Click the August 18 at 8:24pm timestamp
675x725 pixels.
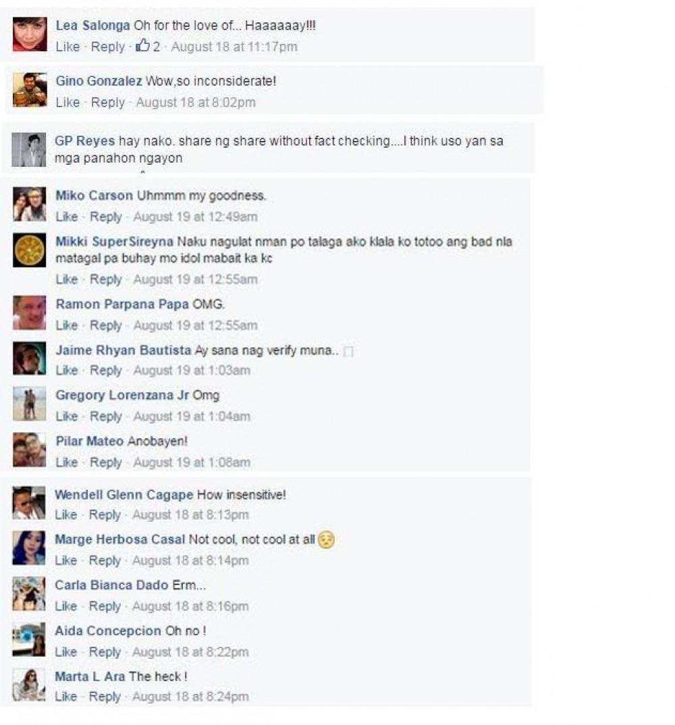tap(190, 697)
